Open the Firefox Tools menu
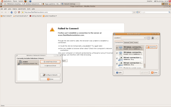 pos(29,9)
